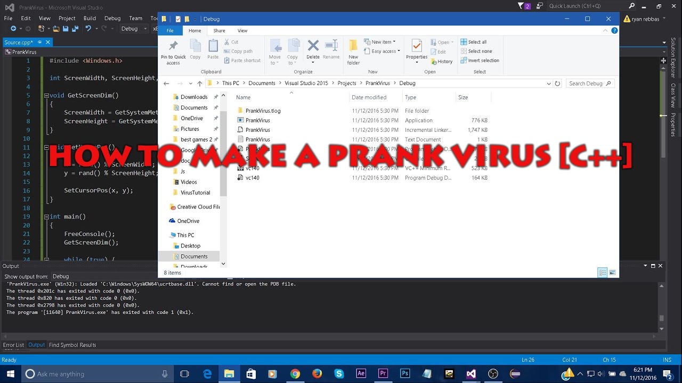The width and height of the screenshot is (682, 383).
Task: Open the Team menu in Visual Studio
Action: coord(136,18)
